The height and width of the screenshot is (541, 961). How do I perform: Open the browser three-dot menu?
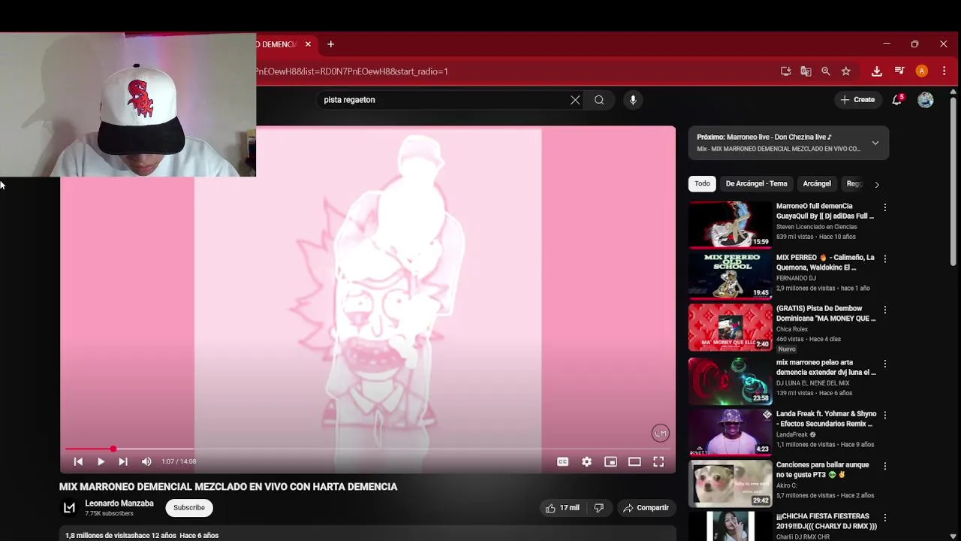click(x=944, y=71)
